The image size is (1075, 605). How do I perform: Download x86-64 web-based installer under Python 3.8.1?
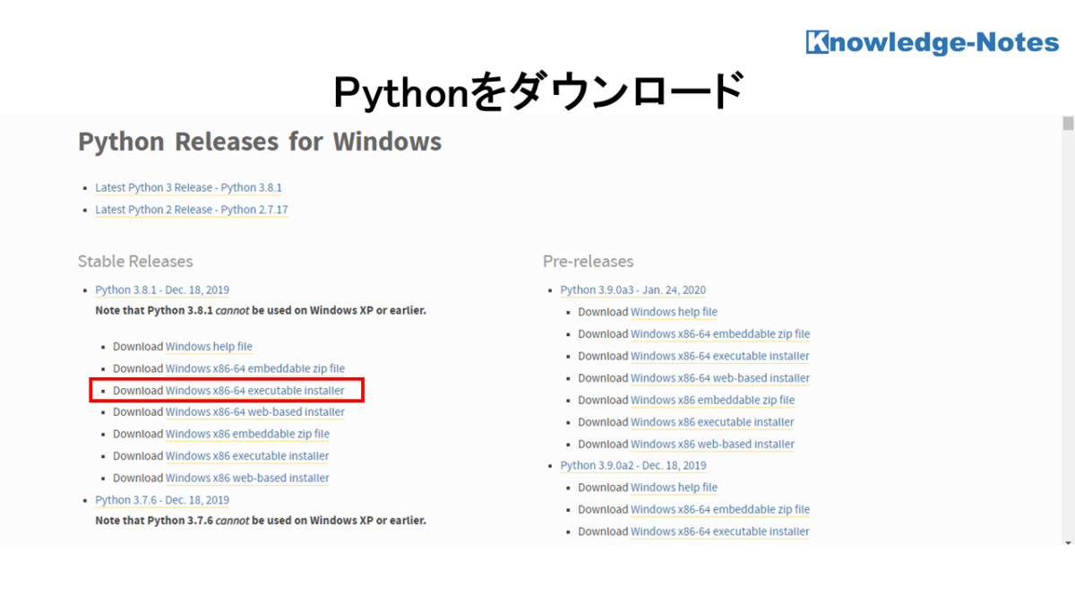[255, 412]
